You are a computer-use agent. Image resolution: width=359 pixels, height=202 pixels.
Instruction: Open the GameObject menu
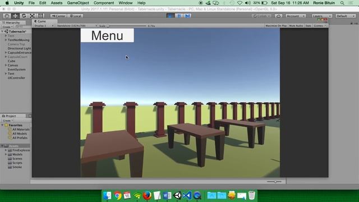point(78,3)
